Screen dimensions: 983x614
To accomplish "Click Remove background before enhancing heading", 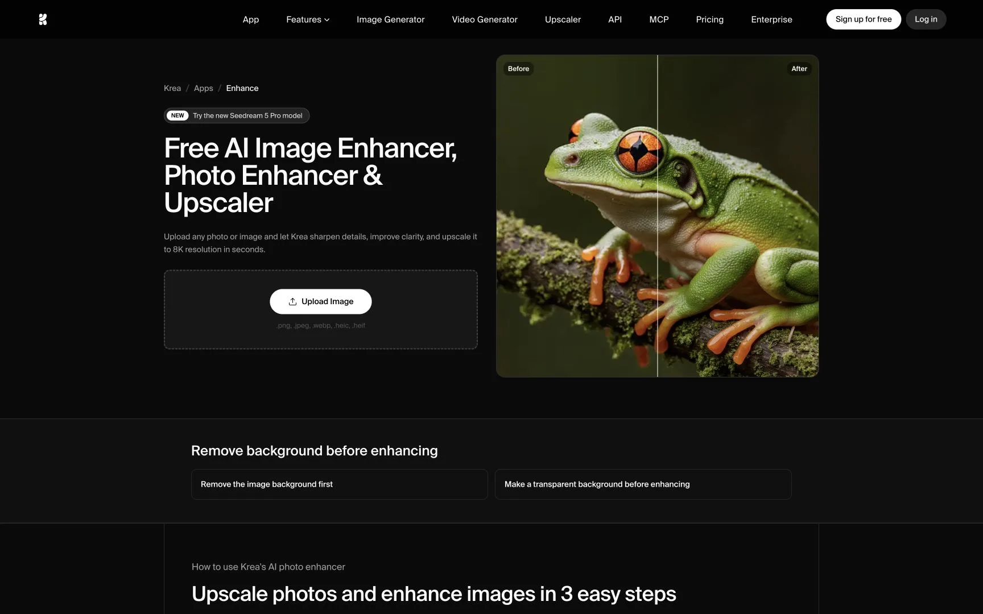I will click(315, 451).
